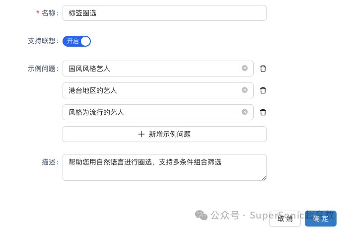This screenshot has height=229, width=345.
Task: Click the 描述 label text
Action: tap(49, 162)
